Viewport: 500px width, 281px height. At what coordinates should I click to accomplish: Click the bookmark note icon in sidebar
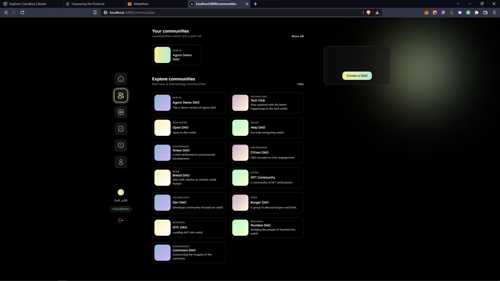[121, 129]
